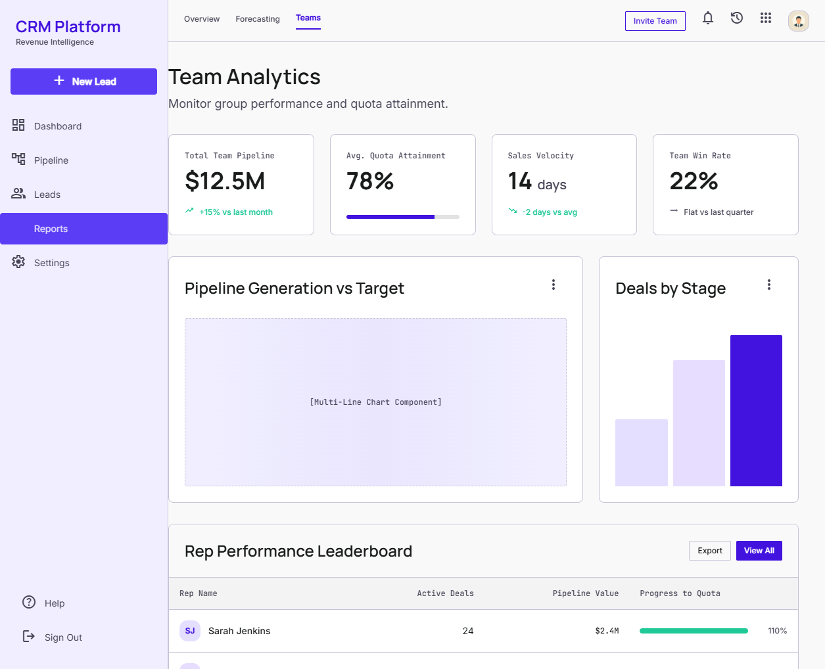Open Help in the sidebar
This screenshot has width=825, height=669.
click(x=55, y=603)
